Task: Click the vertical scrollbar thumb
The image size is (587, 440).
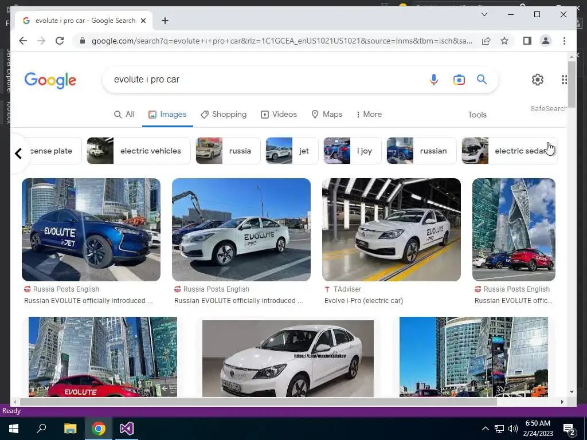Action: (x=572, y=84)
